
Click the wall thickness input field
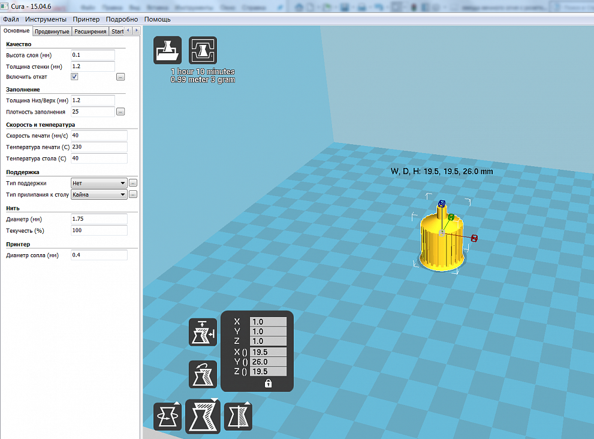coord(93,66)
